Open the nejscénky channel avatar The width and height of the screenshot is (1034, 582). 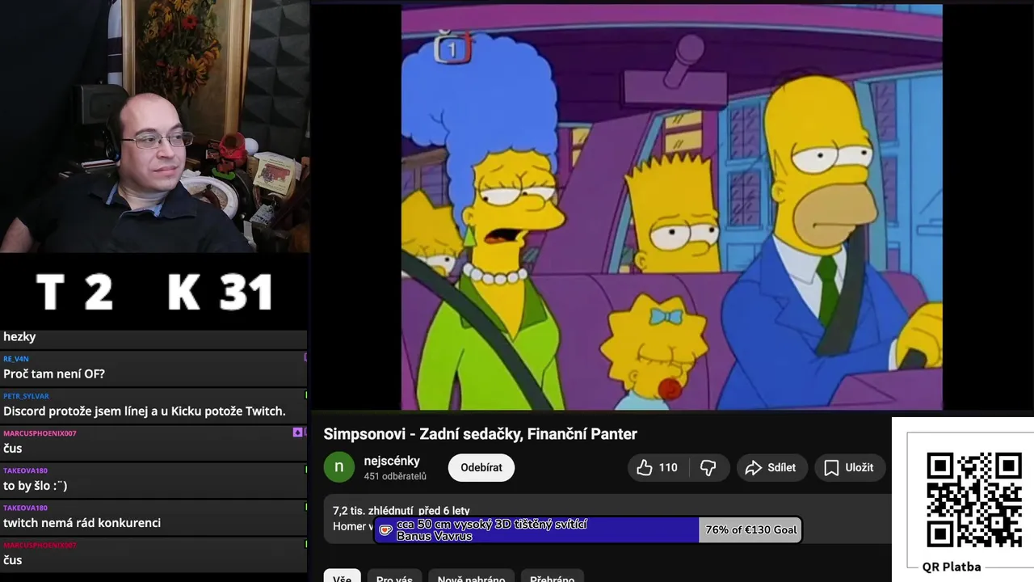339,467
